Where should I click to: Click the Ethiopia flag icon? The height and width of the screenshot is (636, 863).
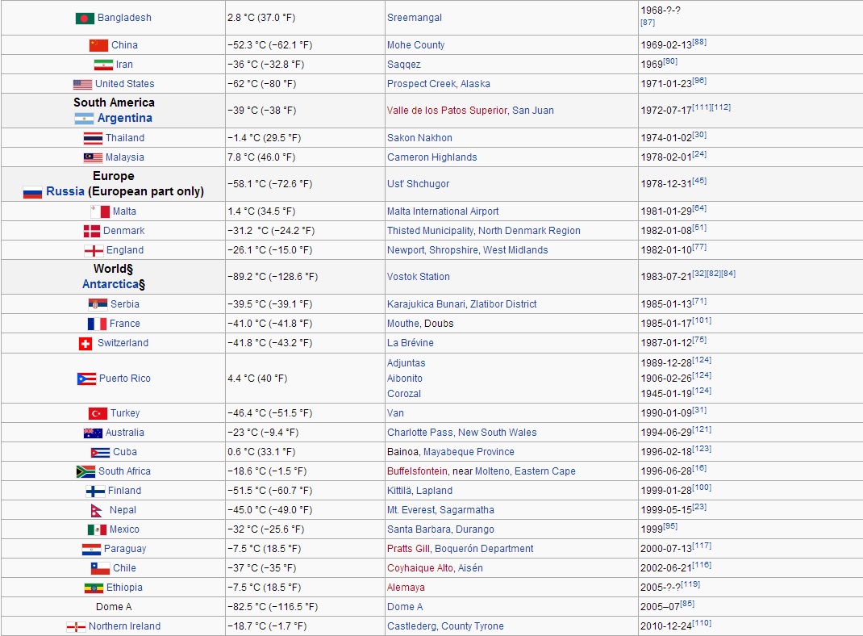[94, 588]
